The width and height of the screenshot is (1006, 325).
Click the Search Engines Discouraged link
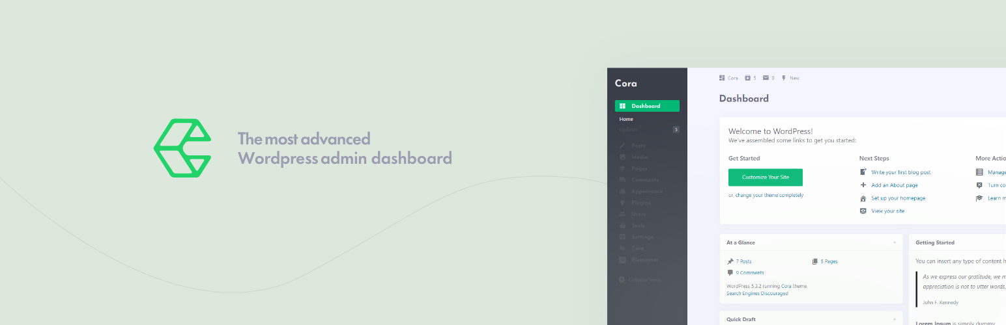tap(757, 294)
